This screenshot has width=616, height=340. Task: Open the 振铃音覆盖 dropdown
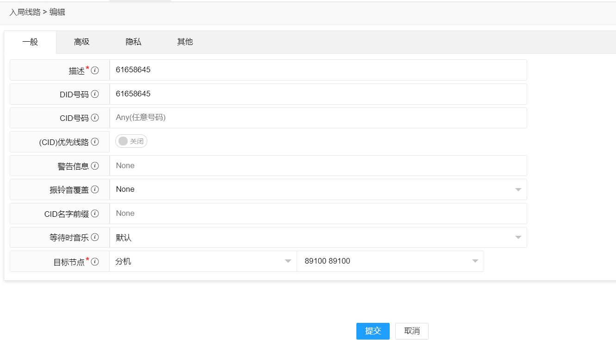[518, 189]
